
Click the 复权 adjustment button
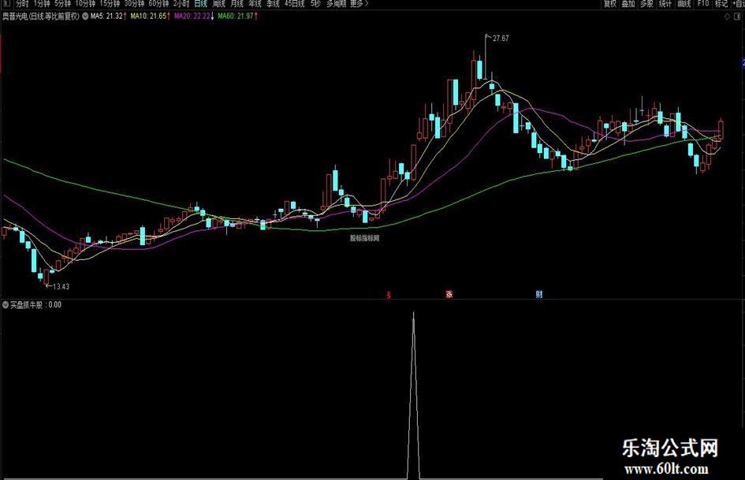[610, 4]
